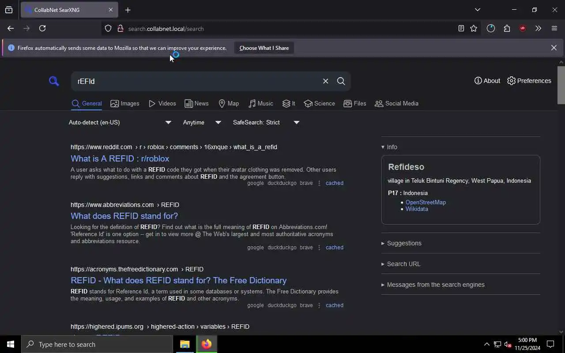565x353 pixels.
Task: Open cached link for thefreedictionary result
Action: [x=334, y=305]
